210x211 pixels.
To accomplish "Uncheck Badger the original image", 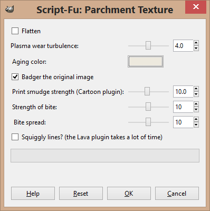I will (x=15, y=77).
